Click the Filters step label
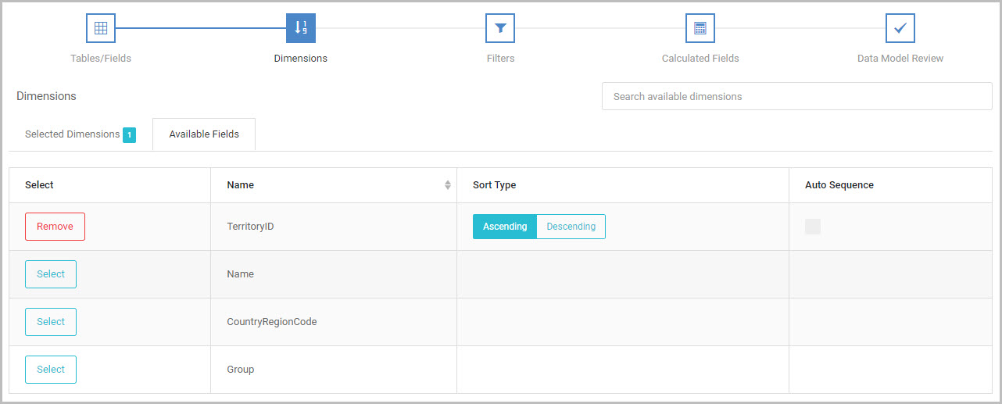Screen dimensions: 1002x404 pyautogui.click(x=500, y=59)
